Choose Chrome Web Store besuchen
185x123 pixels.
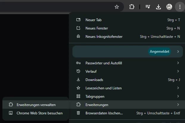pos(35,113)
